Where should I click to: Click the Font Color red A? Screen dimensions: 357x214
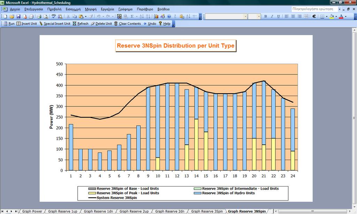341,16
